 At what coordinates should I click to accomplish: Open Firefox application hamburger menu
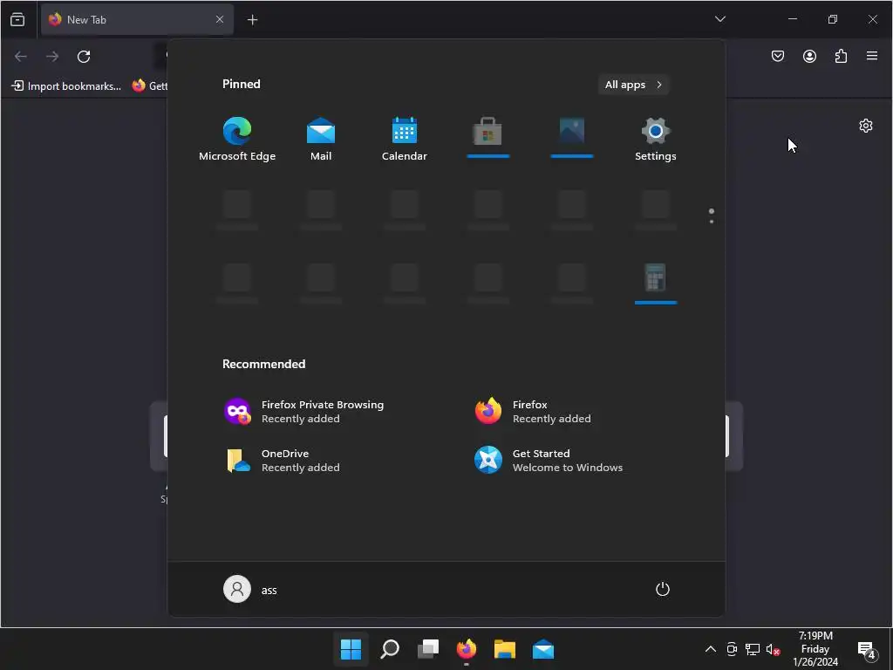click(872, 56)
